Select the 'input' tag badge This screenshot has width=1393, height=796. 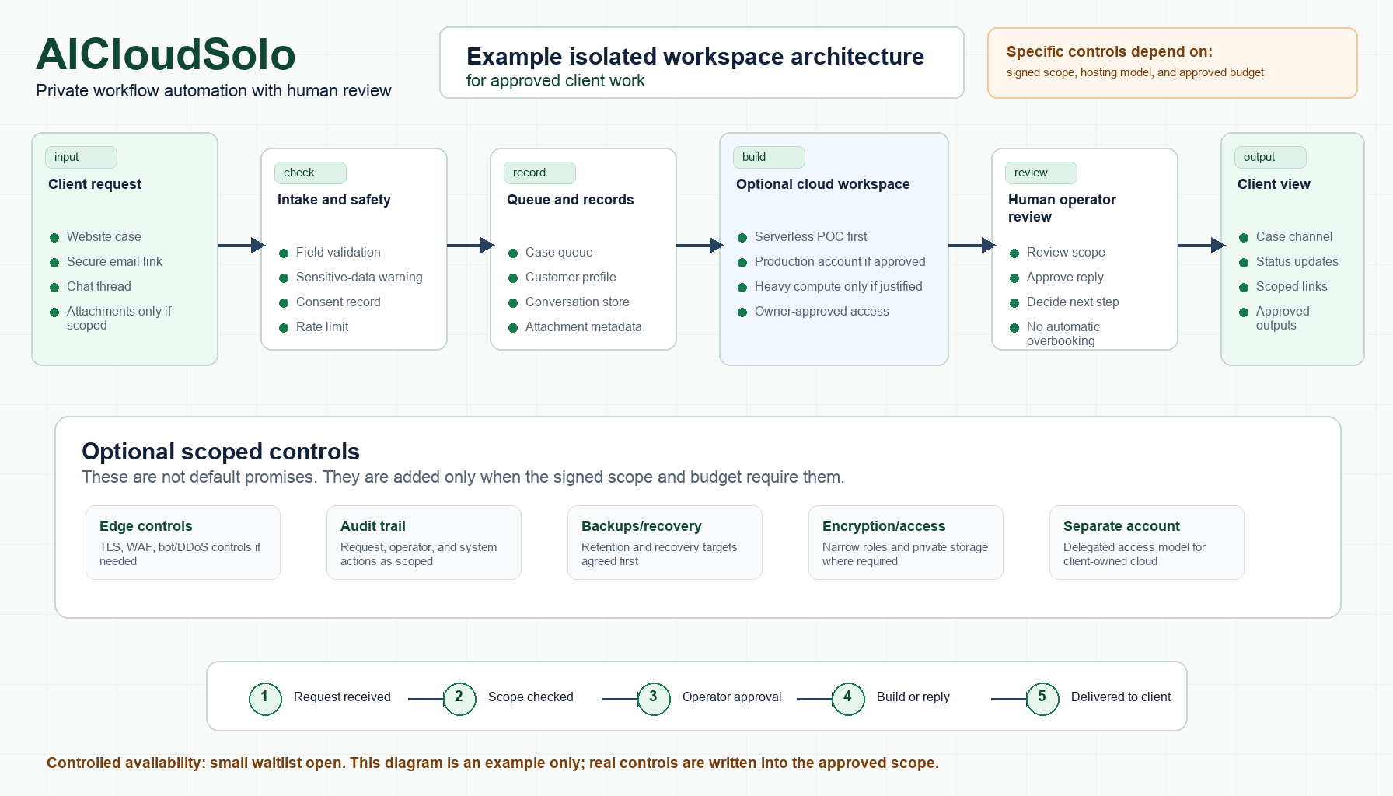[x=81, y=157]
